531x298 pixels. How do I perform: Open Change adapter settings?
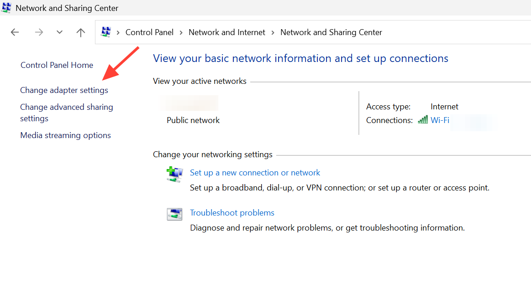coord(64,90)
